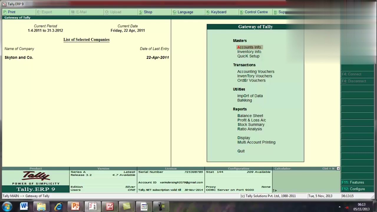Image resolution: width=377 pixels, height=212 pixels.
Task: Open the Balance Sheet report
Action: point(250,116)
